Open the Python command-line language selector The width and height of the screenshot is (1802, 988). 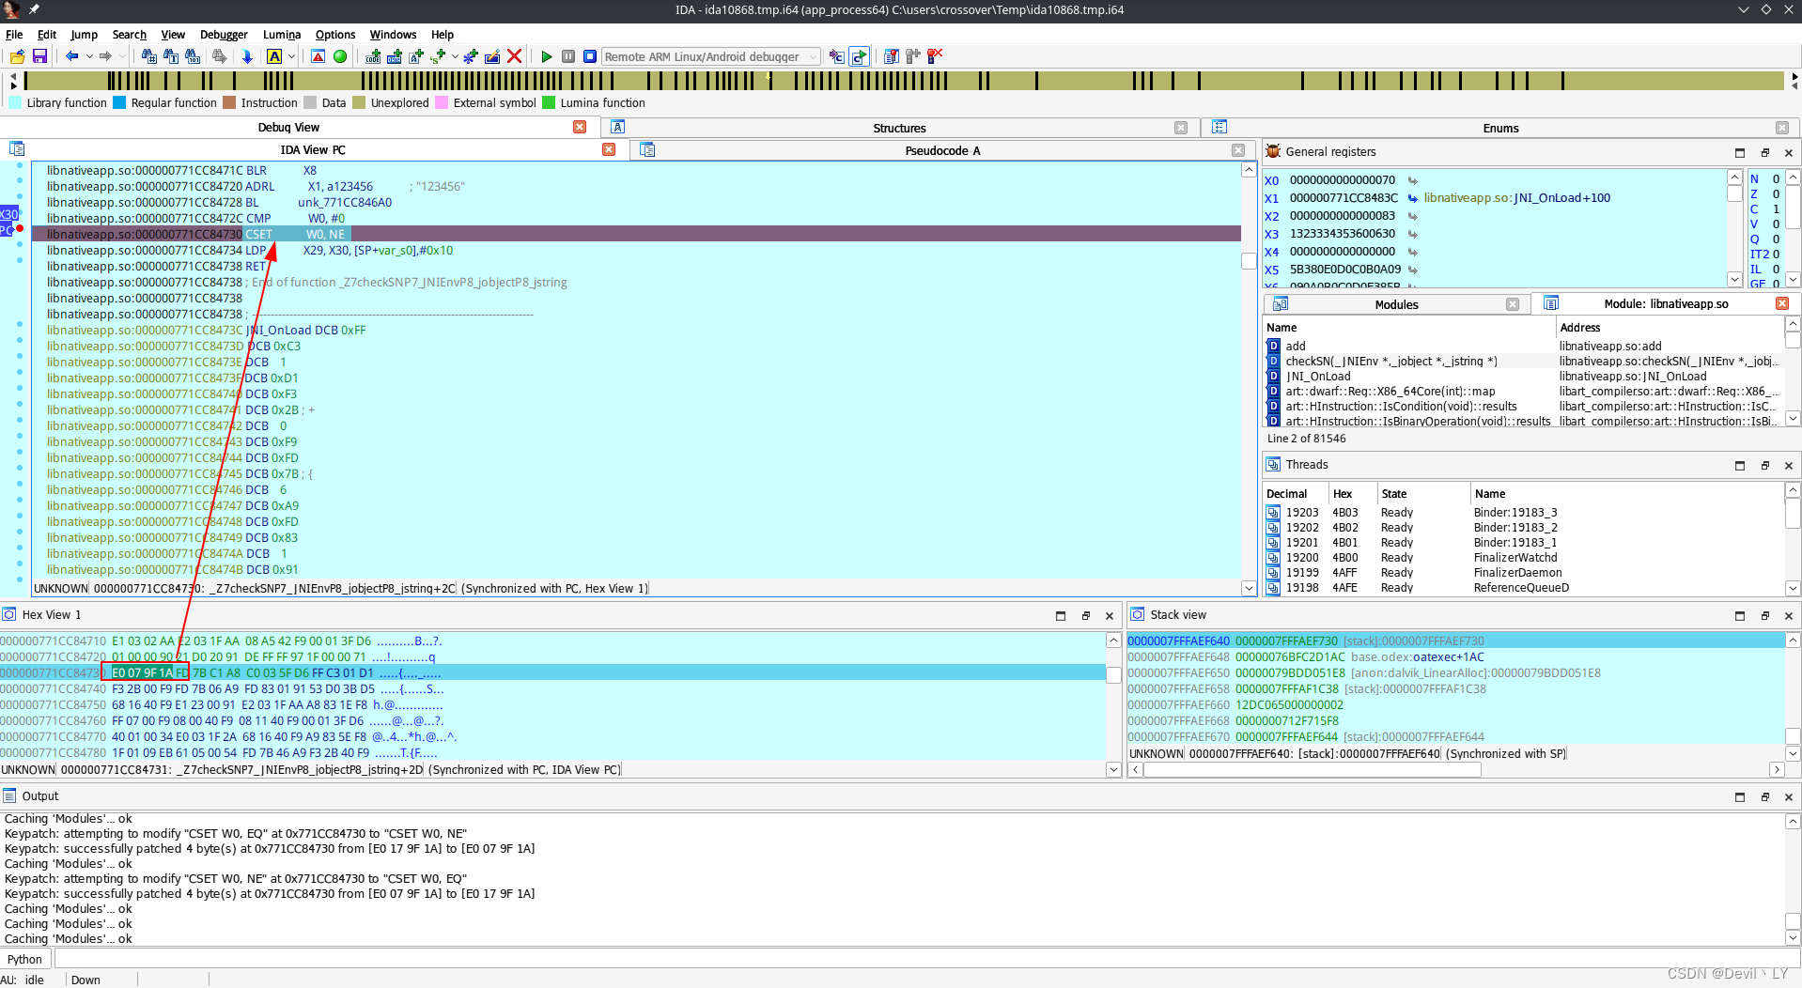[25, 959]
